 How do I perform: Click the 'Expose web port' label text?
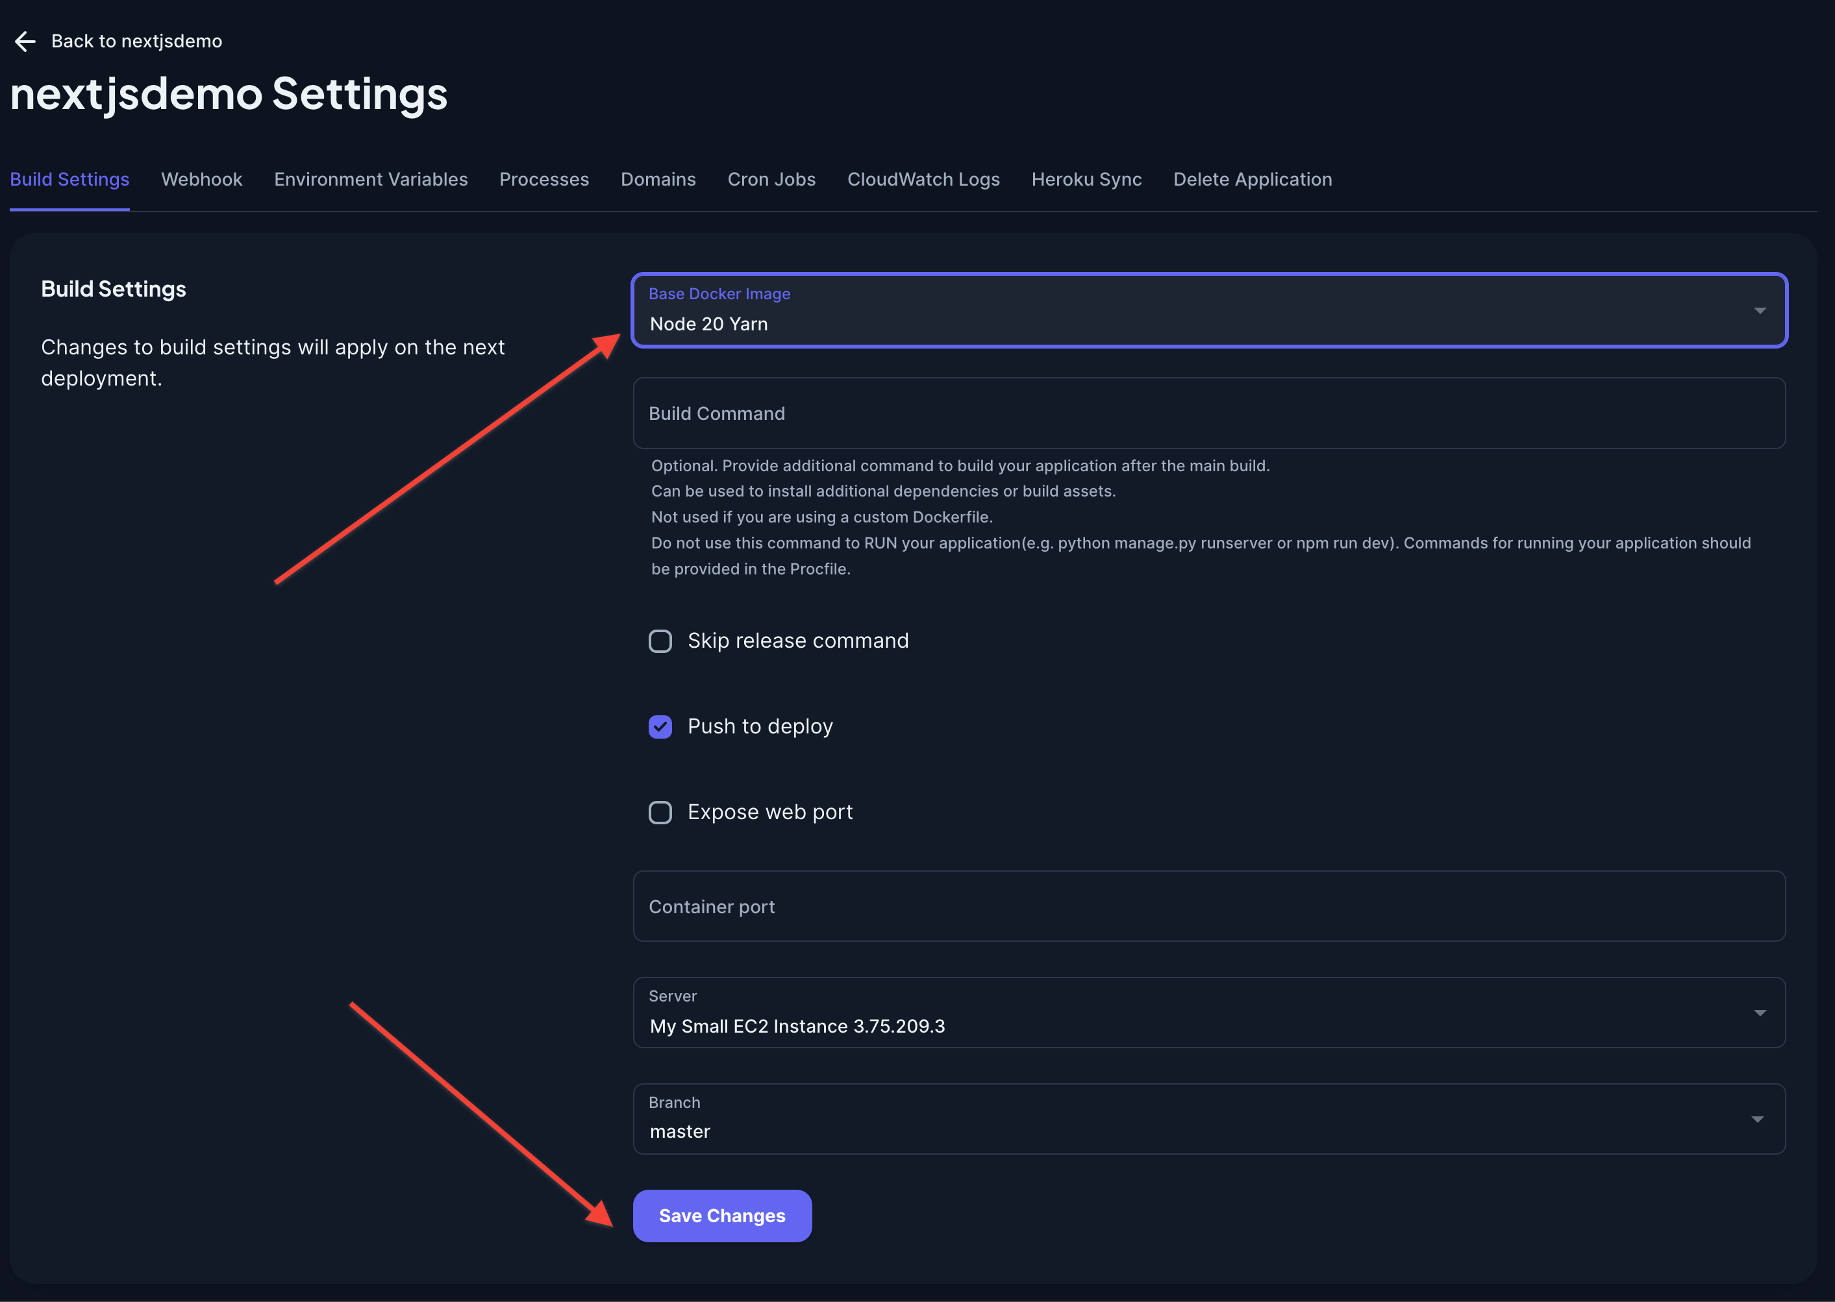pos(770,812)
